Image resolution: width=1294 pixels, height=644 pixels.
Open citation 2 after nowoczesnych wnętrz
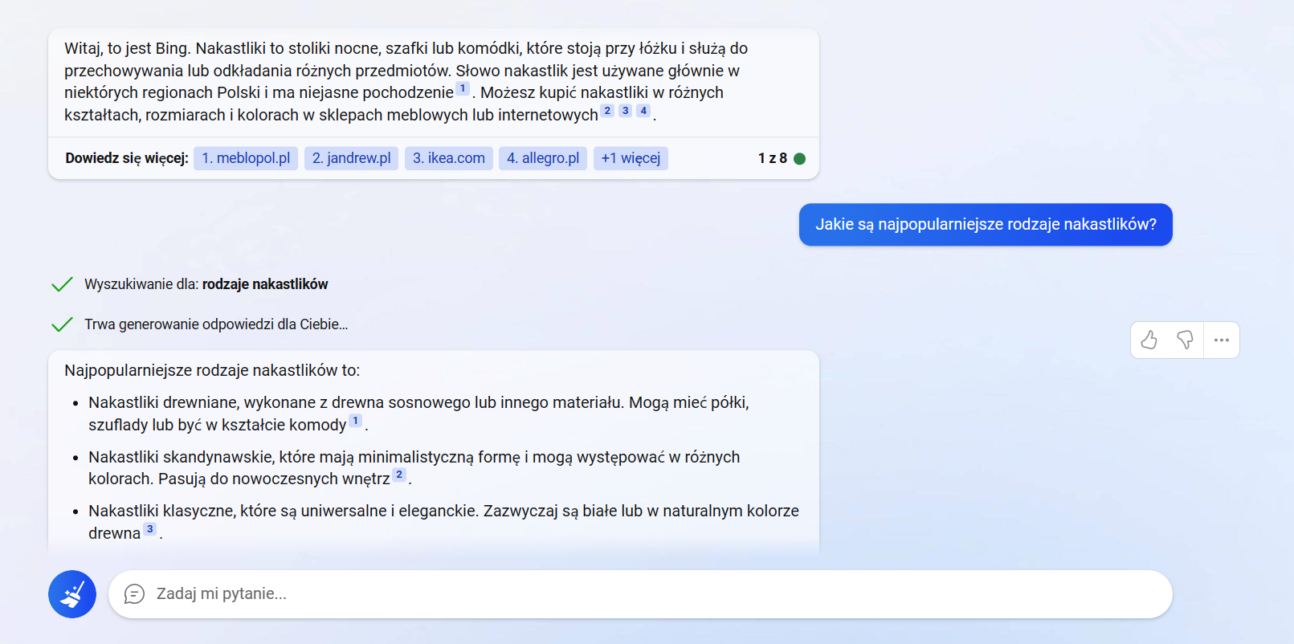point(399,475)
